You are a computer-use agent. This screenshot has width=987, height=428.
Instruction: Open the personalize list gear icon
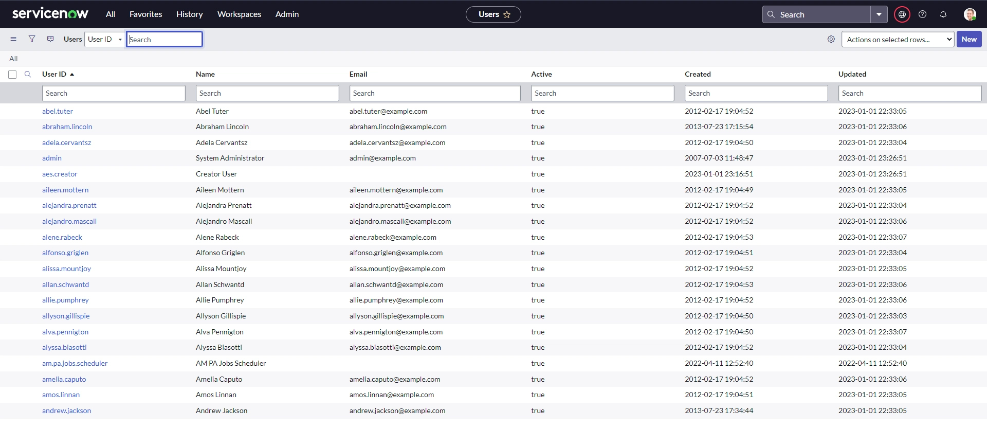point(831,39)
